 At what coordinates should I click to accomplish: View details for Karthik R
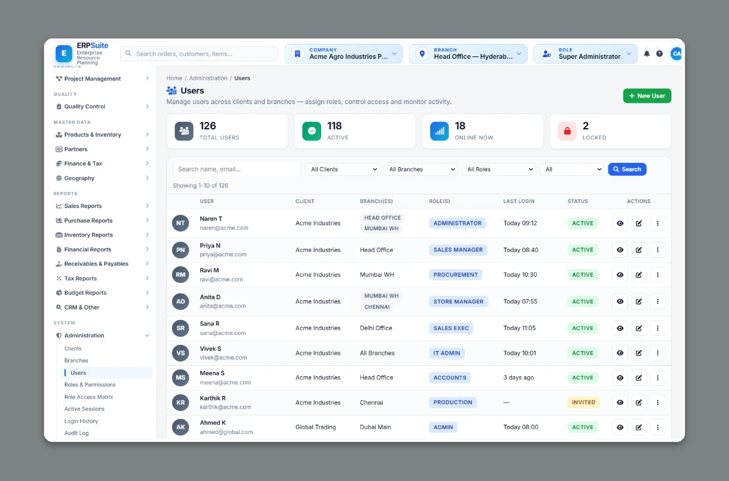tap(620, 402)
